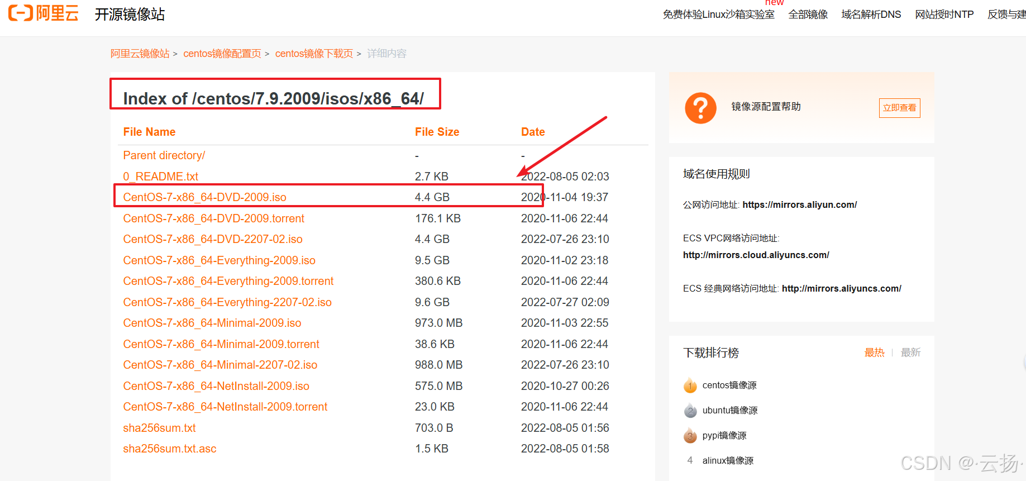Download CentOS-7-x86_64-Minimal-2207-02.iso
Viewport: 1026px width, 481px height.
point(220,365)
